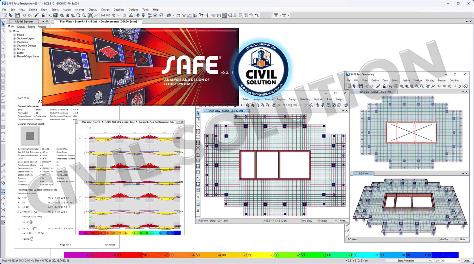Click Zoom Out magnifier in main SAFE toolbar
The height and width of the screenshot is (264, 474).
84,15
